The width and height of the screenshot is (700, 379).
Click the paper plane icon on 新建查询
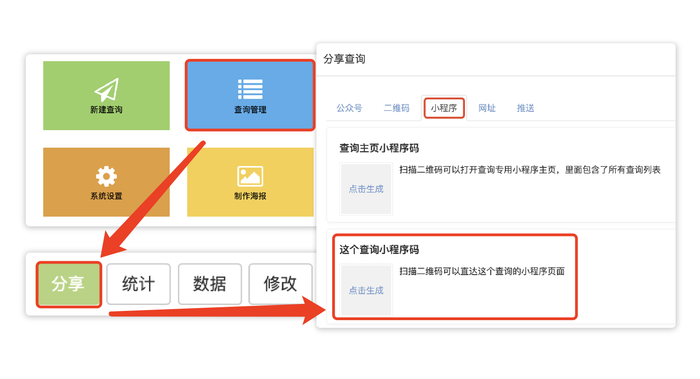click(107, 90)
